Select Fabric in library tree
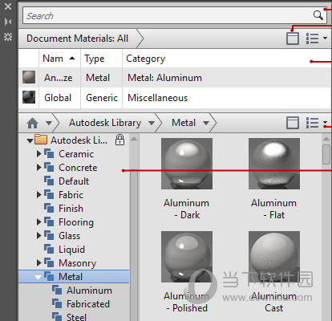 (71, 195)
